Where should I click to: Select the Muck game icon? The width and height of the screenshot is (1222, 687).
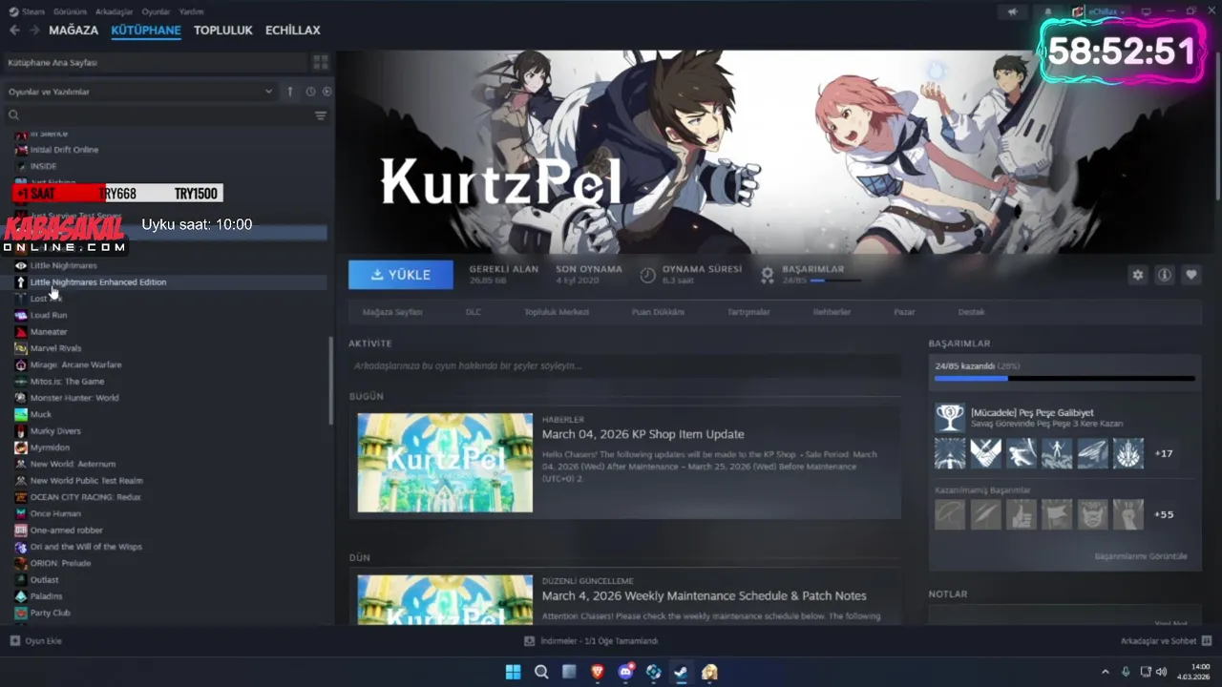tap(21, 414)
